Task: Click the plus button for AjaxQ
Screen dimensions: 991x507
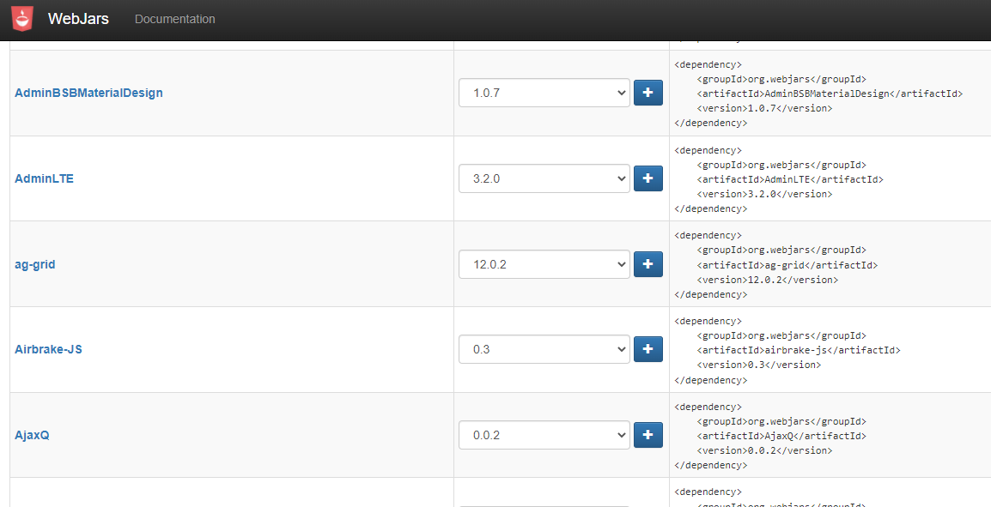Action: pyautogui.click(x=647, y=435)
